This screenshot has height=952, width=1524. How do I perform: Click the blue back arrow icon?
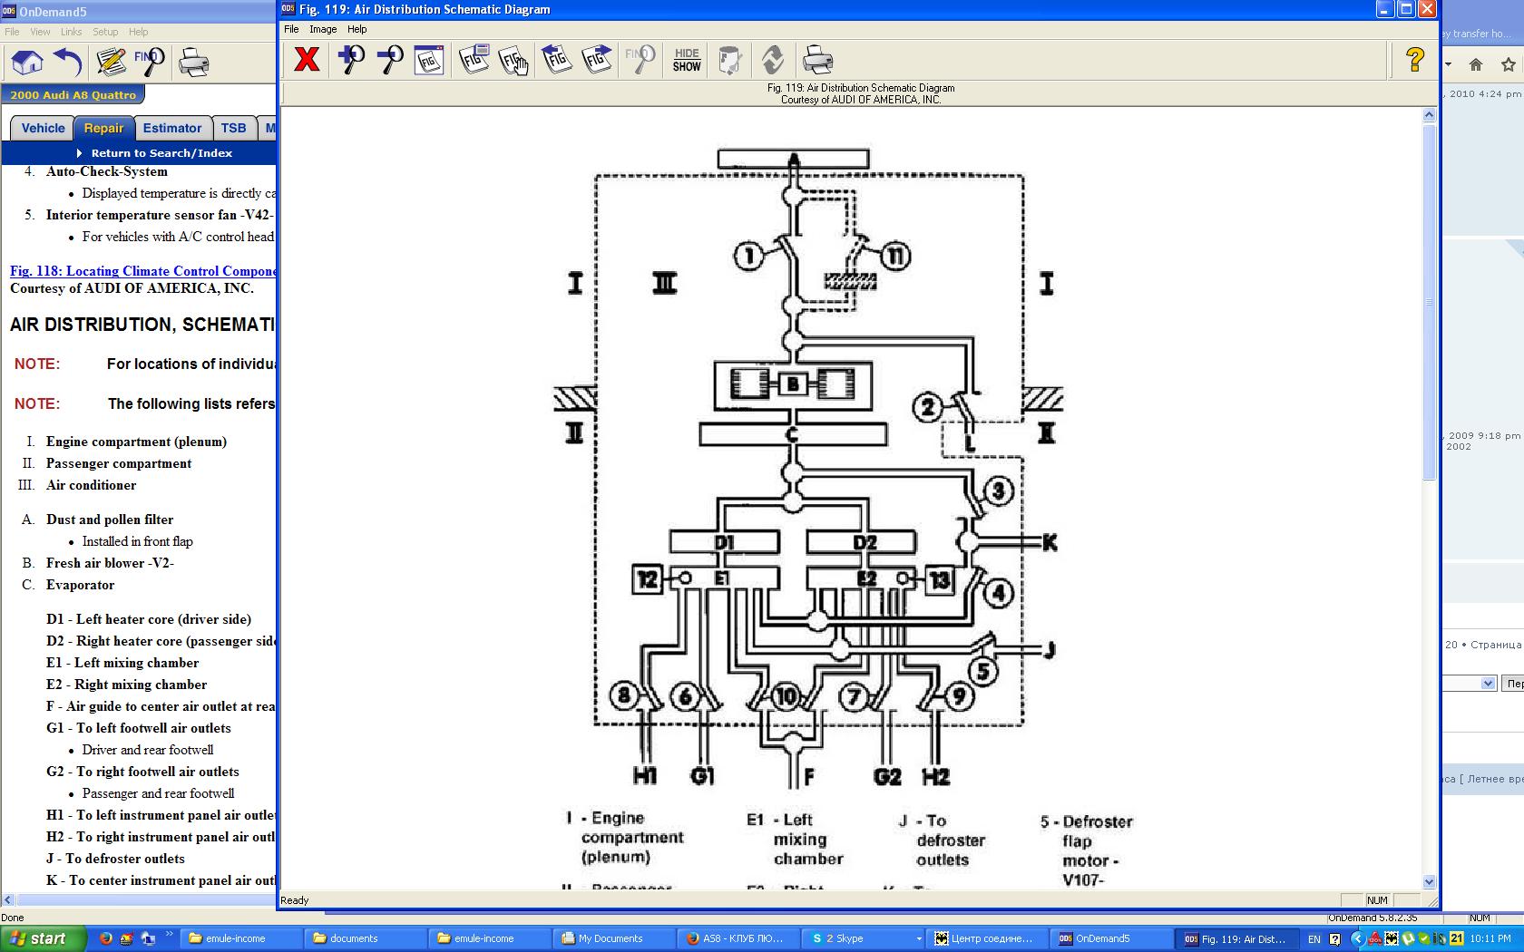(68, 63)
